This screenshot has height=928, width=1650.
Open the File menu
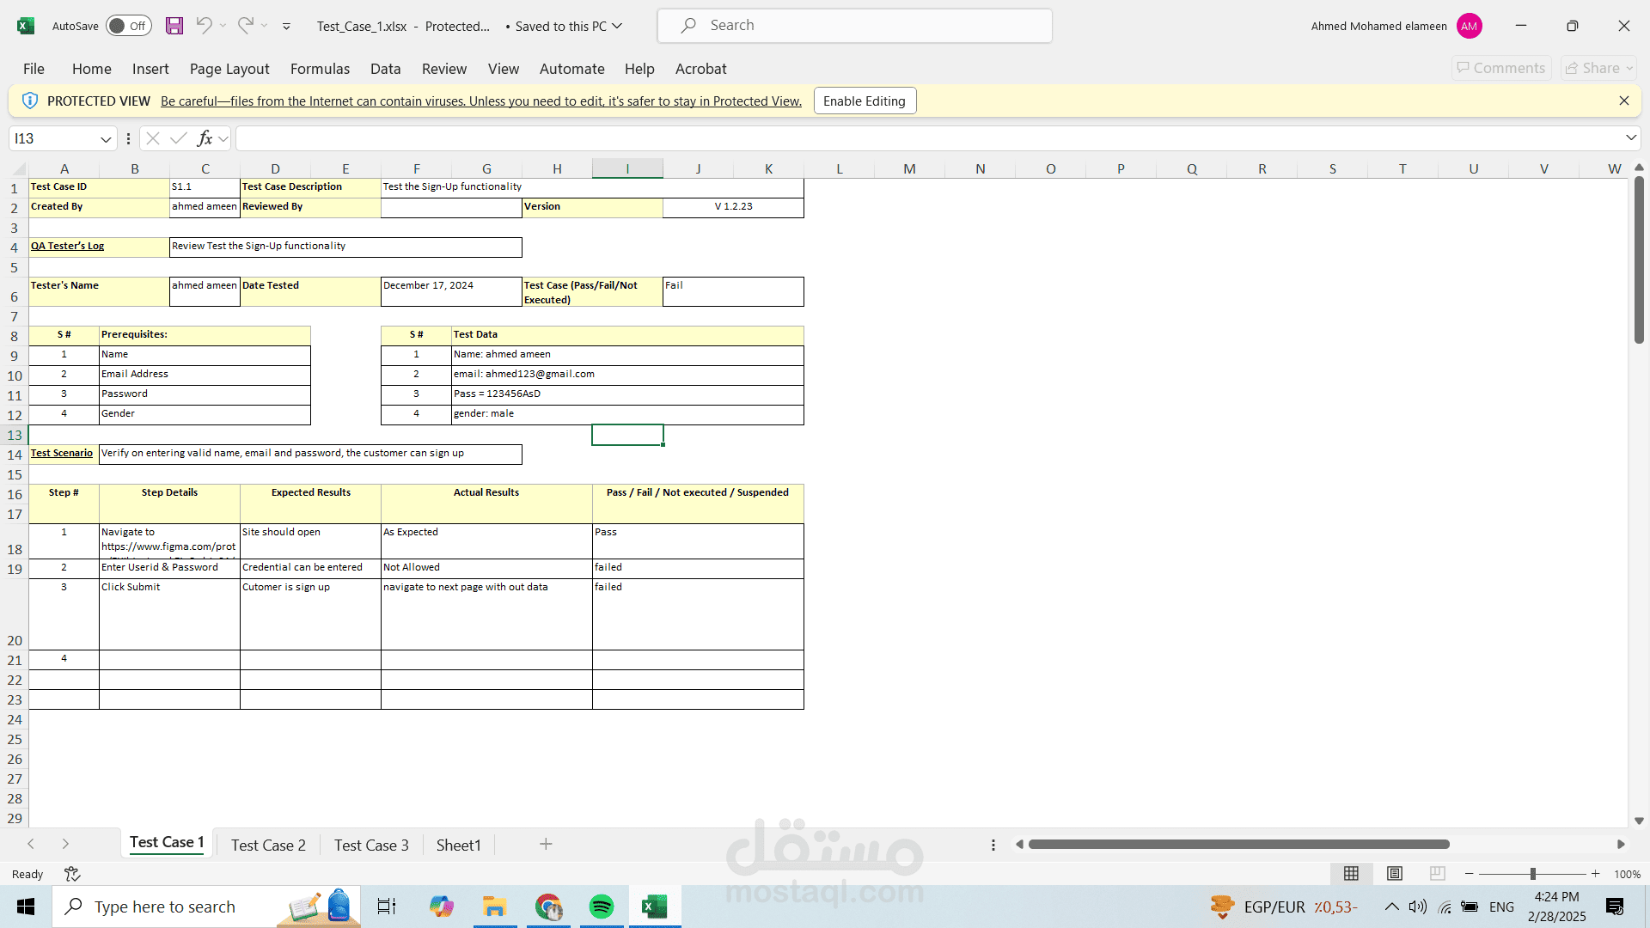coord(34,69)
